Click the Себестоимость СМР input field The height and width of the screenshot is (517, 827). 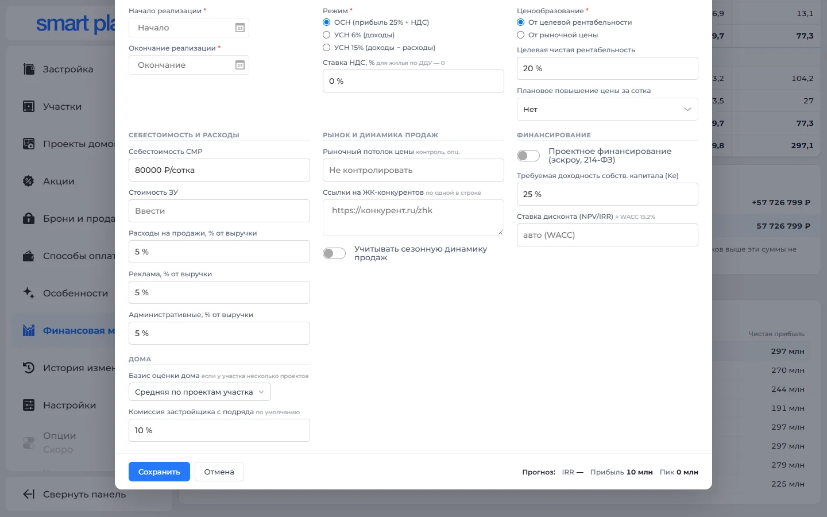(219, 170)
